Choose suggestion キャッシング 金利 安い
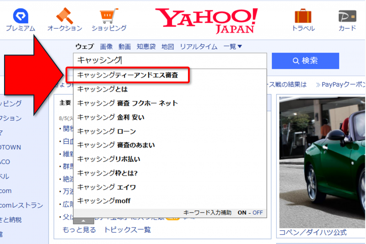Image resolution: width=366 pixels, height=244 pixels. [x=170, y=117]
